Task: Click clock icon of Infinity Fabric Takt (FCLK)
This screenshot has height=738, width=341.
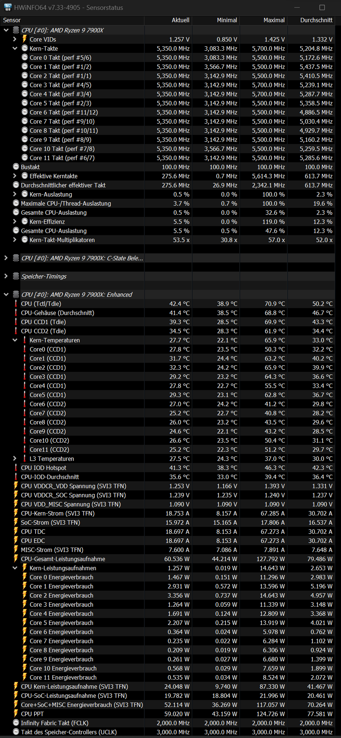Action: click(16, 723)
